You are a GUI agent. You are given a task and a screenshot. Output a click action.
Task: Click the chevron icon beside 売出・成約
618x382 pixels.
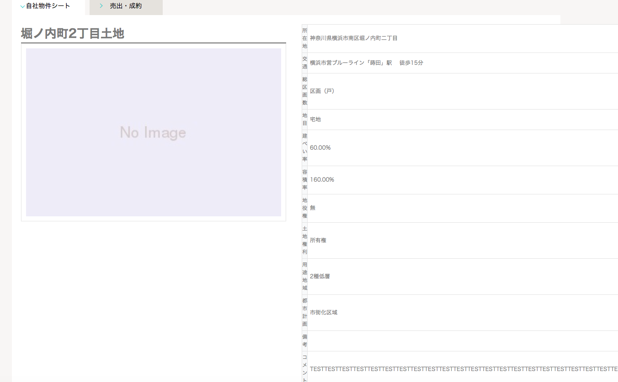click(x=101, y=6)
